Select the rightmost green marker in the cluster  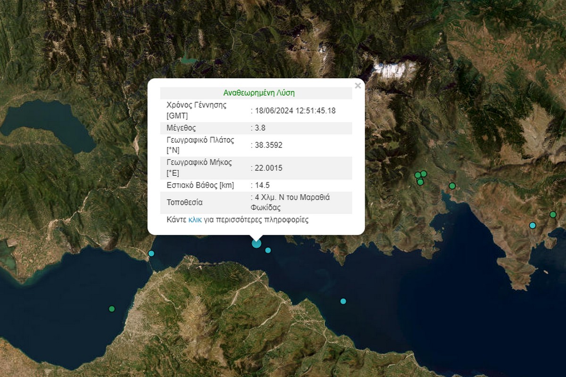[424, 173]
